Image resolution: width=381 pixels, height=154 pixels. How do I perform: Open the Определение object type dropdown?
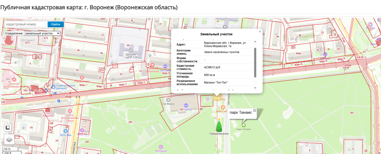42,33
